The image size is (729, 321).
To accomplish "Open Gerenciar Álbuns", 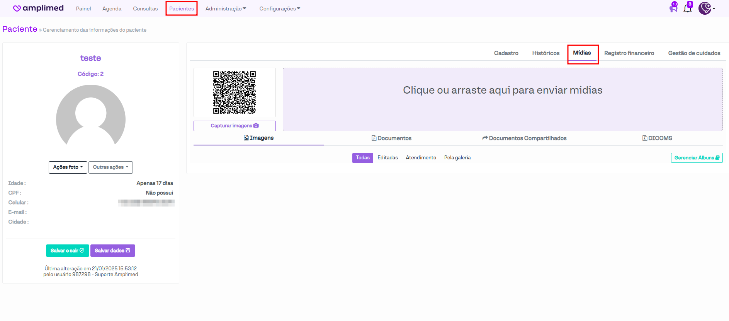I will pyautogui.click(x=697, y=158).
